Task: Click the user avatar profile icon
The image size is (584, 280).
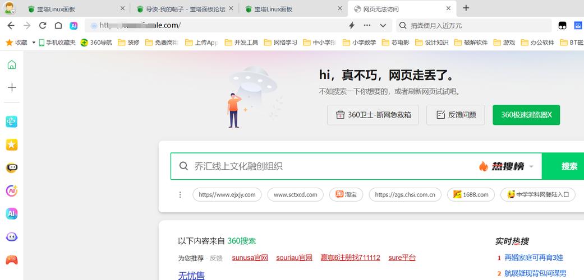Action: 10,8
